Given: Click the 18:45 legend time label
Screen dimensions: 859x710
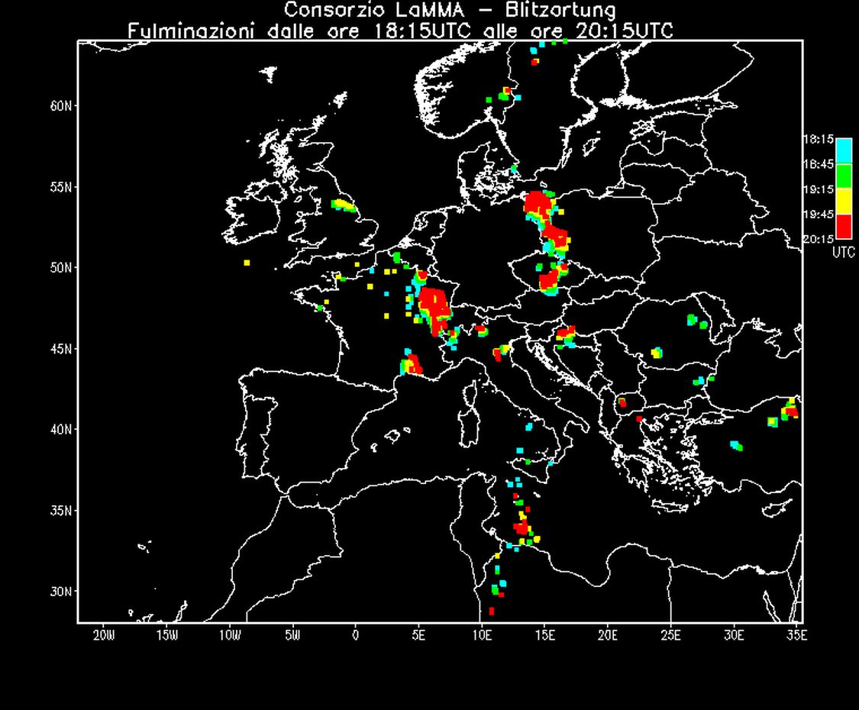Looking at the screenshot, I should [x=819, y=164].
